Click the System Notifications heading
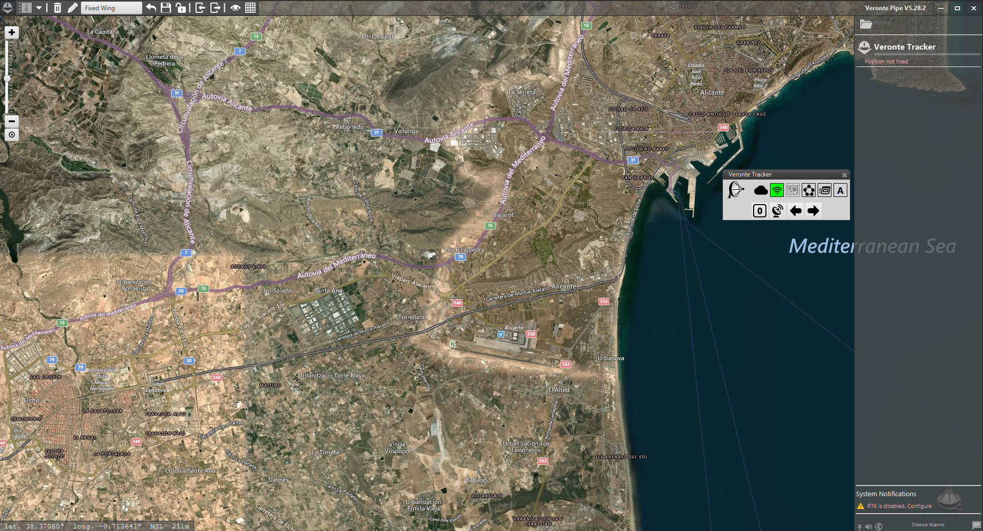 coord(886,494)
